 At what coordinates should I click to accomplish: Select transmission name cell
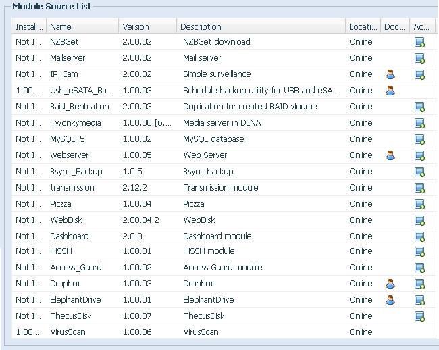[72, 188]
